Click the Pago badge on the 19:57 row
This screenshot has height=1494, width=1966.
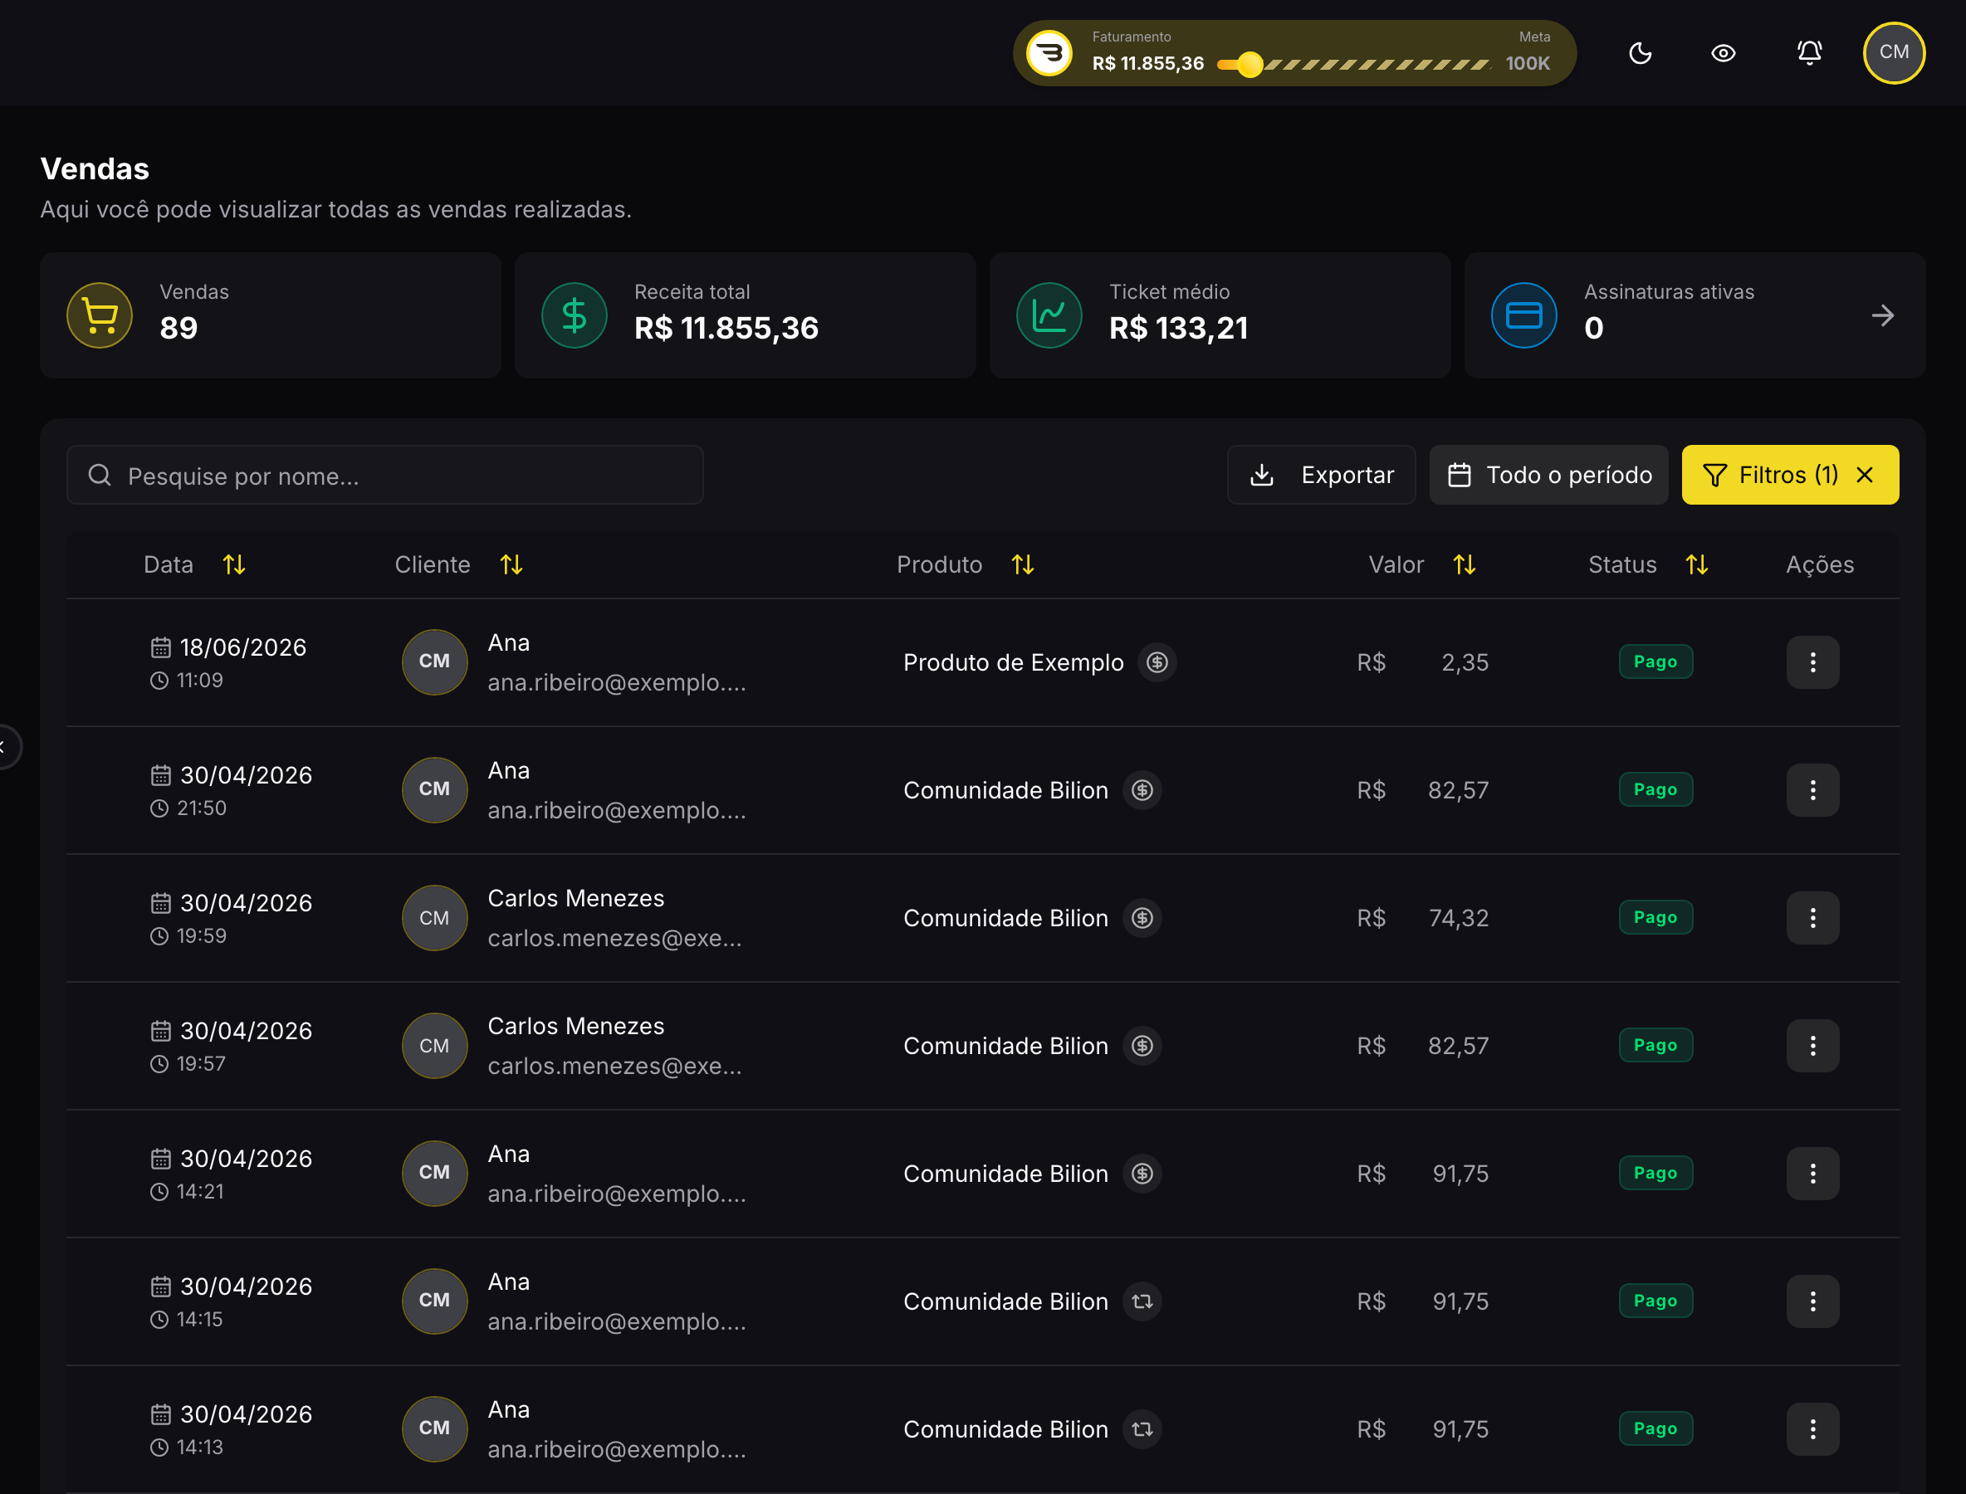(1655, 1045)
